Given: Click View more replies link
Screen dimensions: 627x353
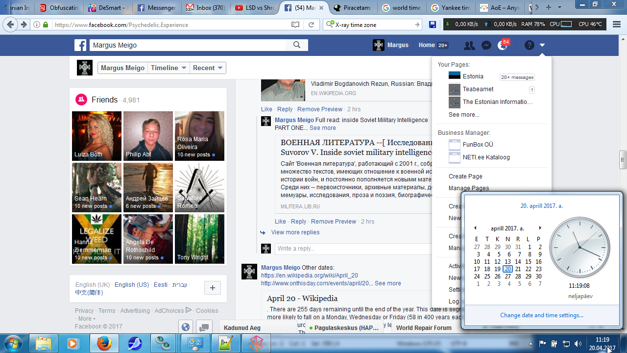Looking at the screenshot, I should [295, 232].
